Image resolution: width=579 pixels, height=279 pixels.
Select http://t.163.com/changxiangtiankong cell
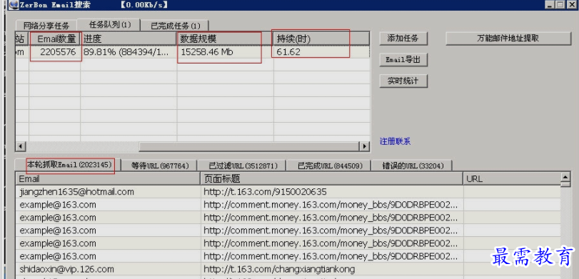pos(332,269)
